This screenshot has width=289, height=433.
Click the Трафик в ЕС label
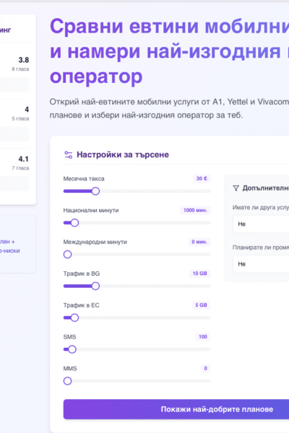pos(82,305)
